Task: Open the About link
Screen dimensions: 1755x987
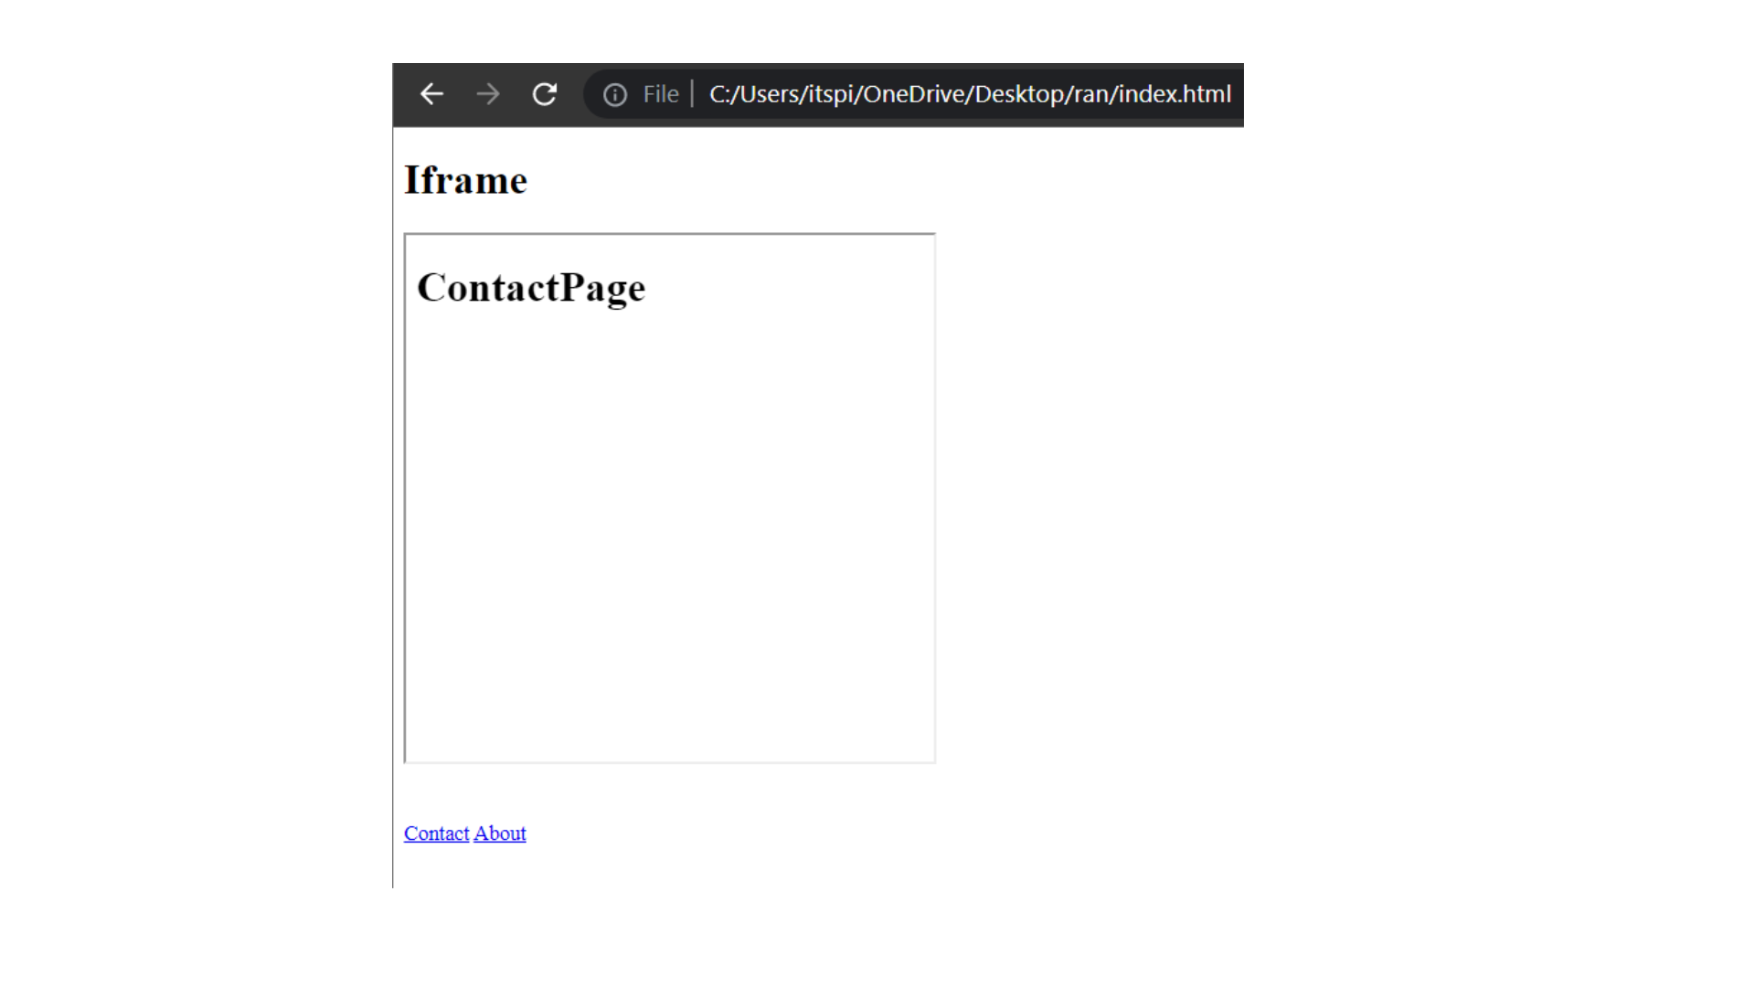Action: tap(500, 833)
